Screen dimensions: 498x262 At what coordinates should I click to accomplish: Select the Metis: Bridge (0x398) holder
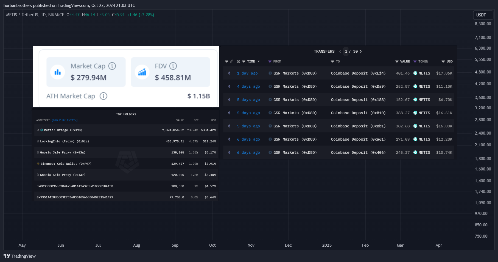click(x=63, y=130)
